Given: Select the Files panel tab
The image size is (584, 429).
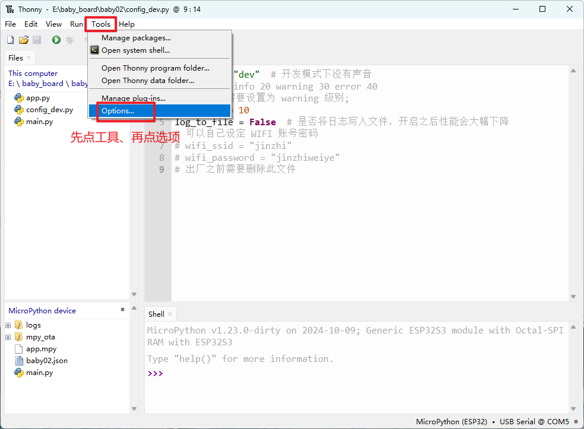Looking at the screenshot, I should coord(15,58).
